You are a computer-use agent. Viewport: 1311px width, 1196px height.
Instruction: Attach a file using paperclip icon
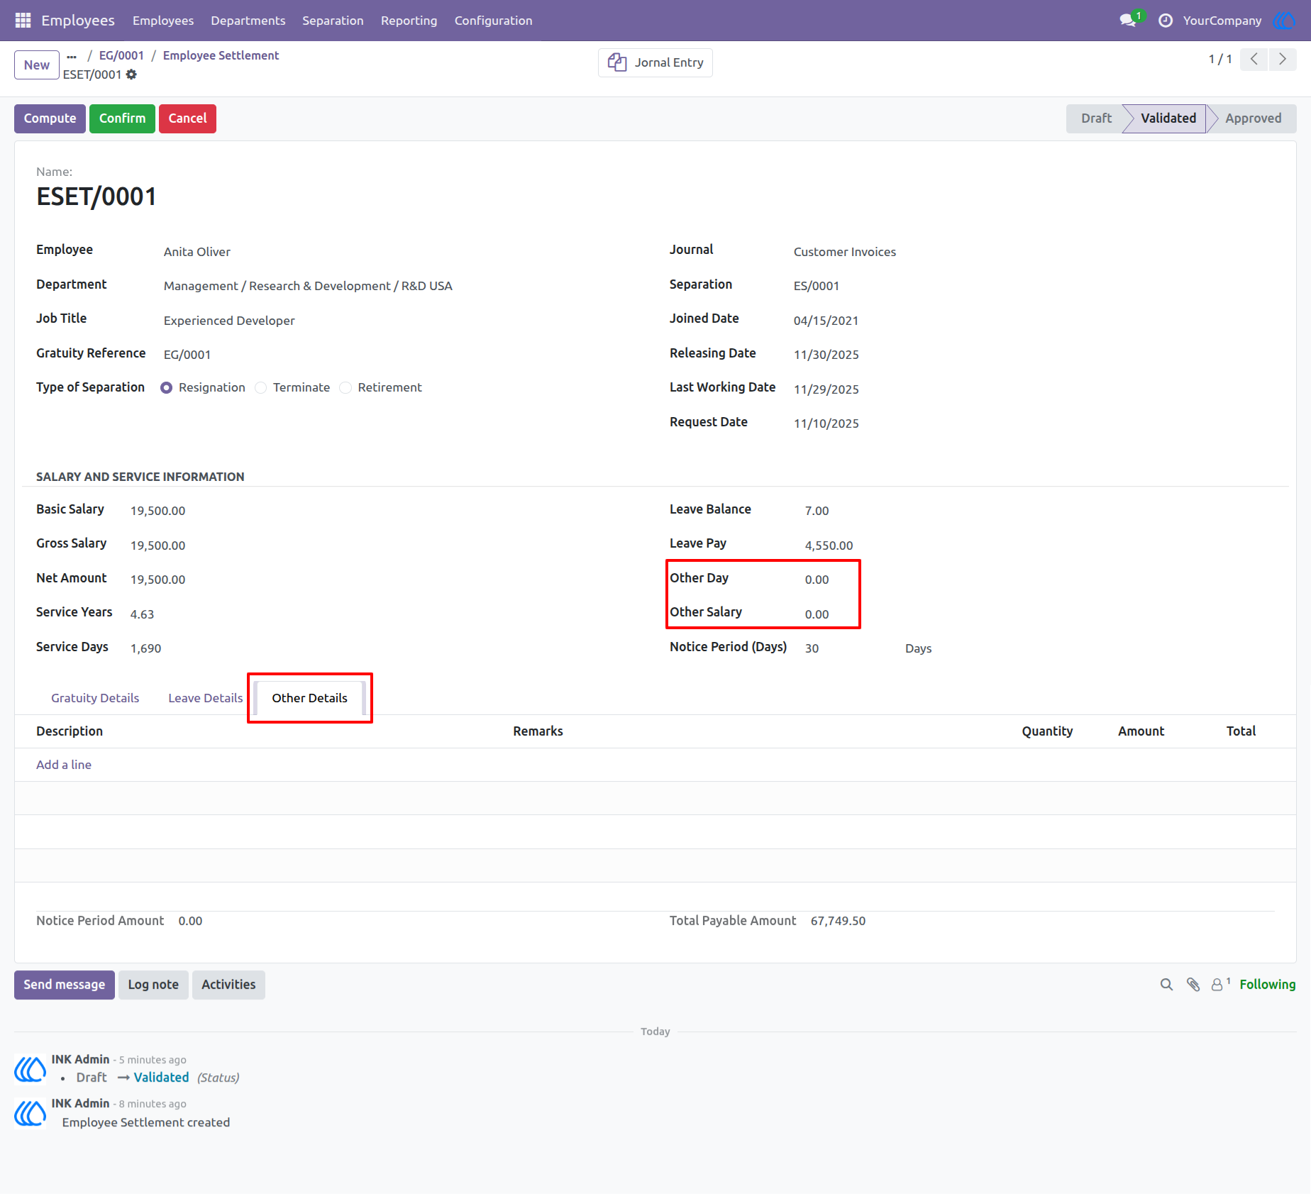(1193, 985)
